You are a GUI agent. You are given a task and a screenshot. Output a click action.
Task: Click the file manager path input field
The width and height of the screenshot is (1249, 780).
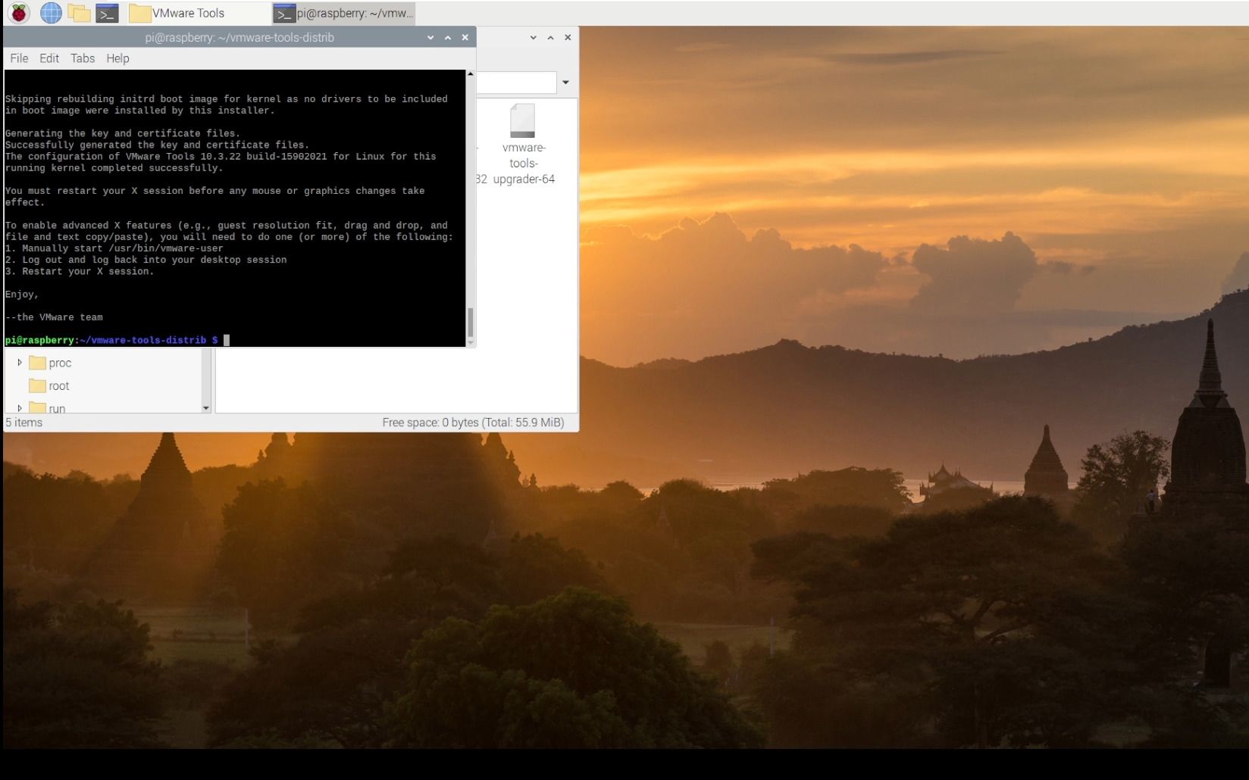point(516,83)
